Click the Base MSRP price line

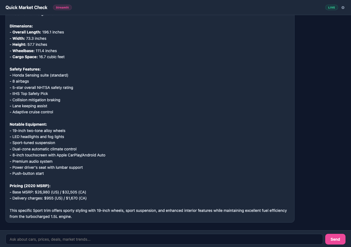(48, 192)
